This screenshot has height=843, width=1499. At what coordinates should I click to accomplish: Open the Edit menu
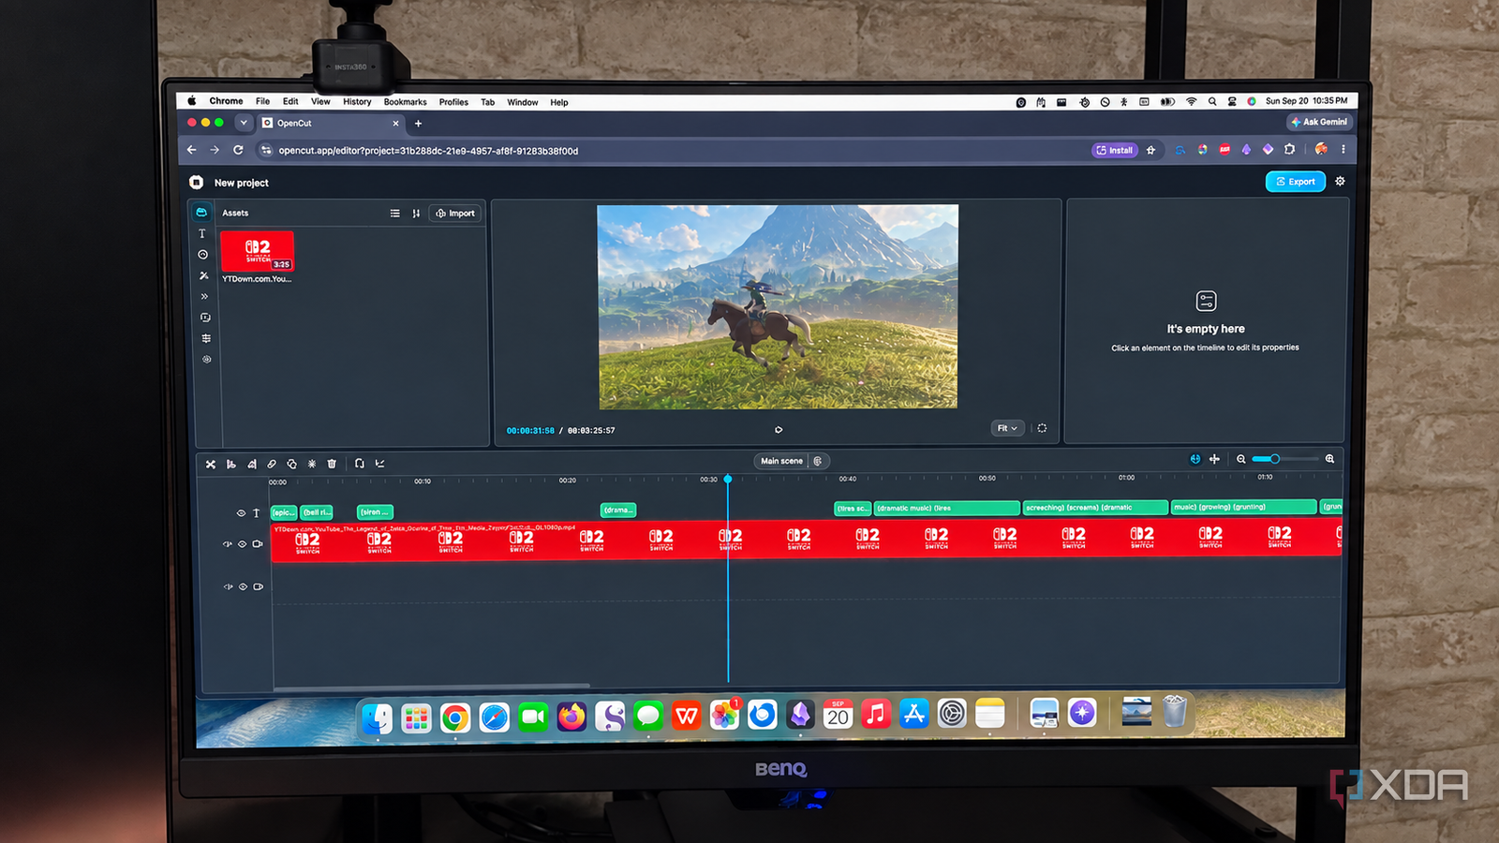(290, 102)
